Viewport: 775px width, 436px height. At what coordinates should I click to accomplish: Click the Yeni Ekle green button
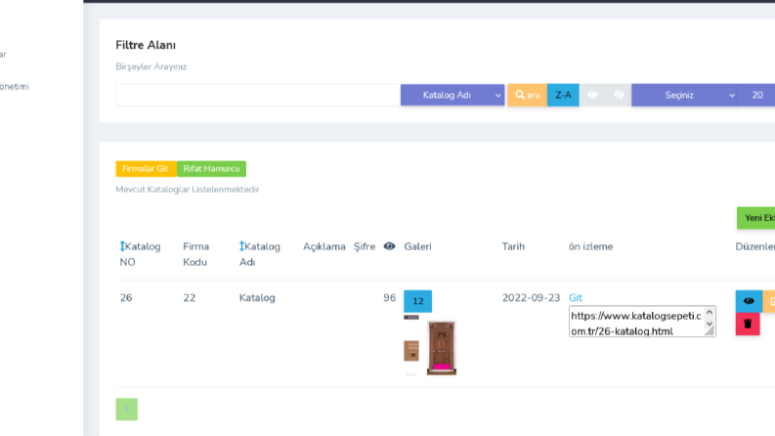[756, 218]
